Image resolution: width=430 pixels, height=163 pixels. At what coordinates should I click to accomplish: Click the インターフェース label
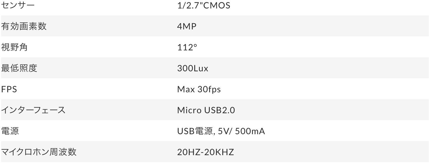point(33,110)
